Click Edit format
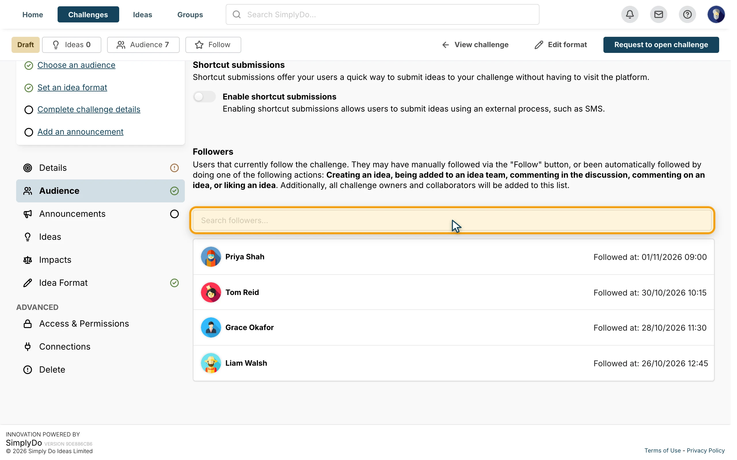This screenshot has height=460, width=737. coord(561,45)
